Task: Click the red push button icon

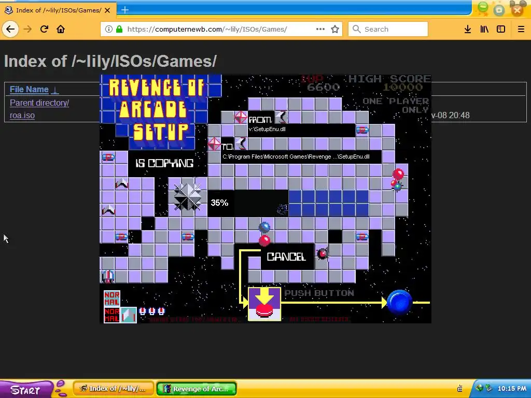Action: [264, 304]
